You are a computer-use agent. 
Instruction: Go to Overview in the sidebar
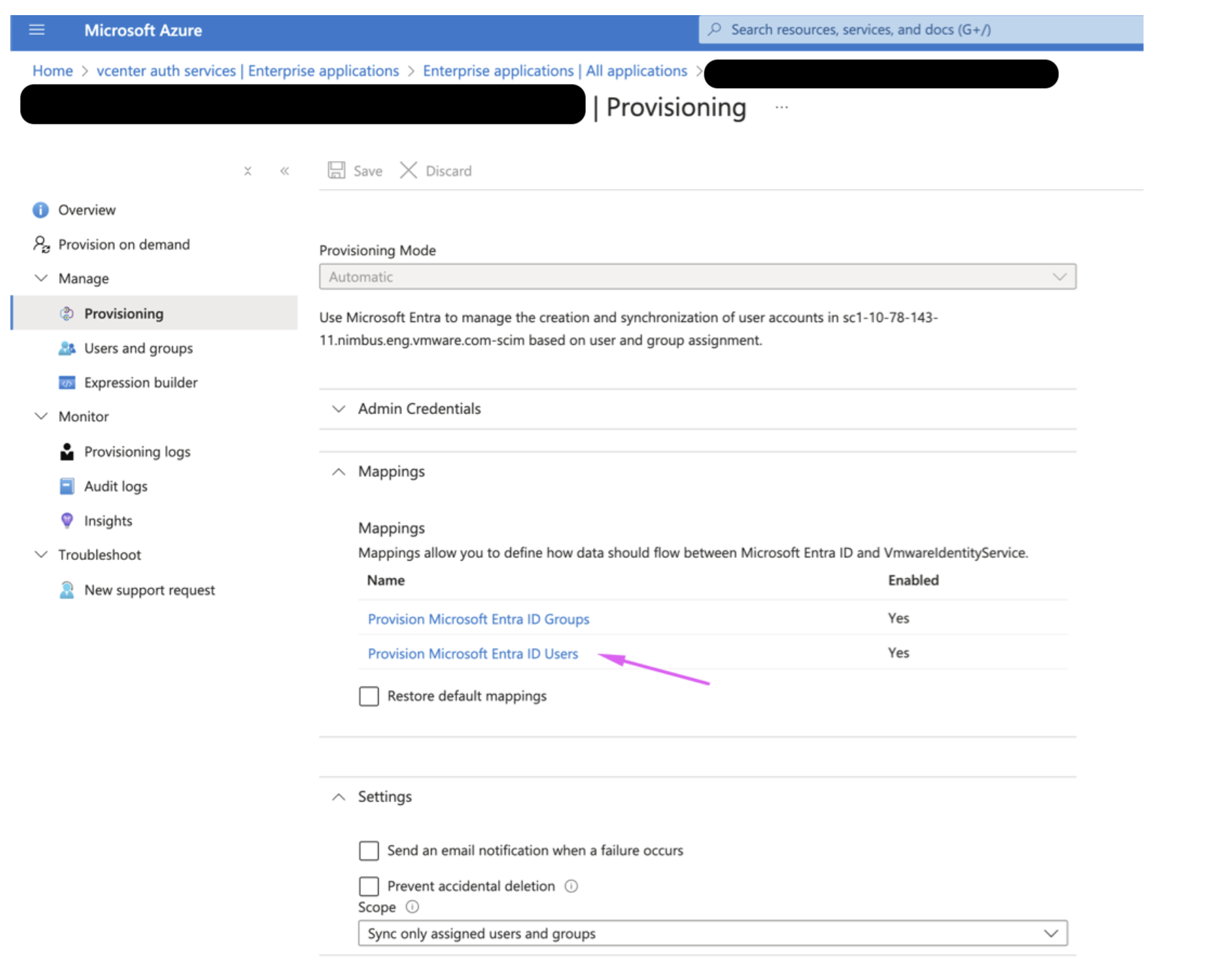(87, 210)
